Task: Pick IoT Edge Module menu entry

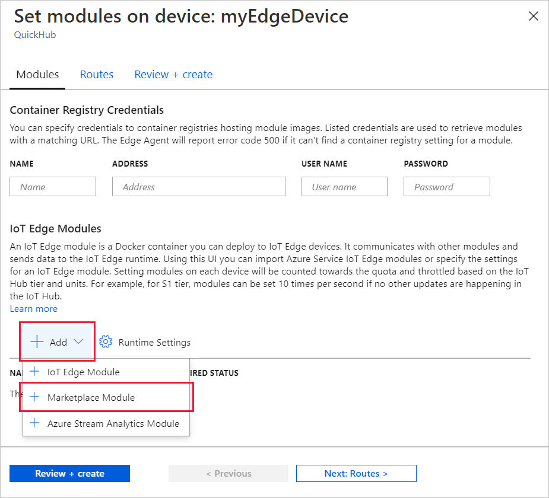Action: pyautogui.click(x=83, y=372)
